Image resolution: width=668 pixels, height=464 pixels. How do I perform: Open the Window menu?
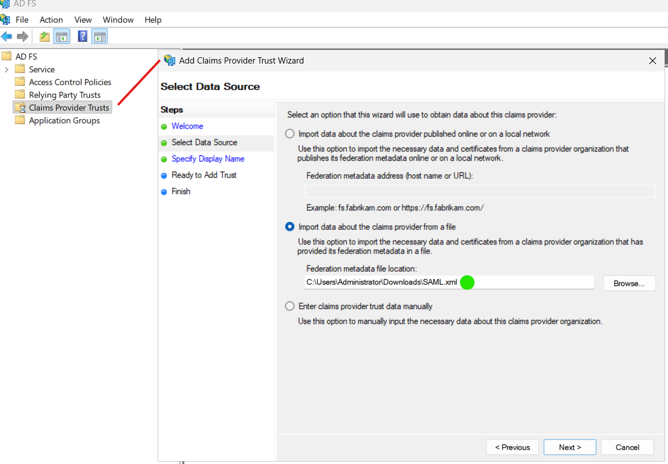(x=118, y=20)
